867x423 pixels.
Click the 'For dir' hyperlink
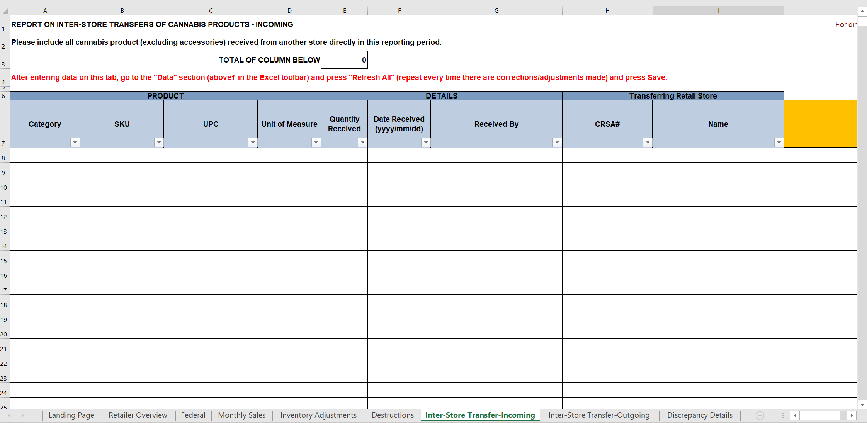pos(845,24)
